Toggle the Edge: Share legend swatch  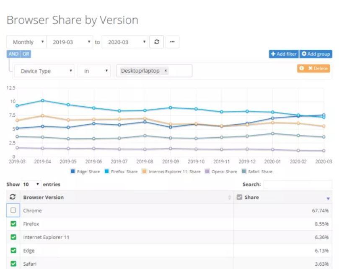(x=73, y=172)
